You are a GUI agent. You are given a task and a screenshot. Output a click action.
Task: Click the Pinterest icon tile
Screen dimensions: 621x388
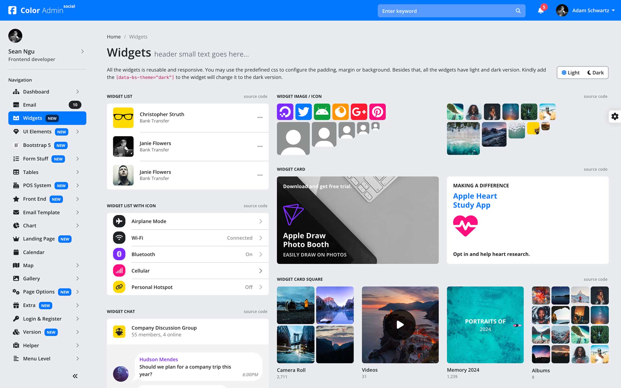click(x=377, y=112)
